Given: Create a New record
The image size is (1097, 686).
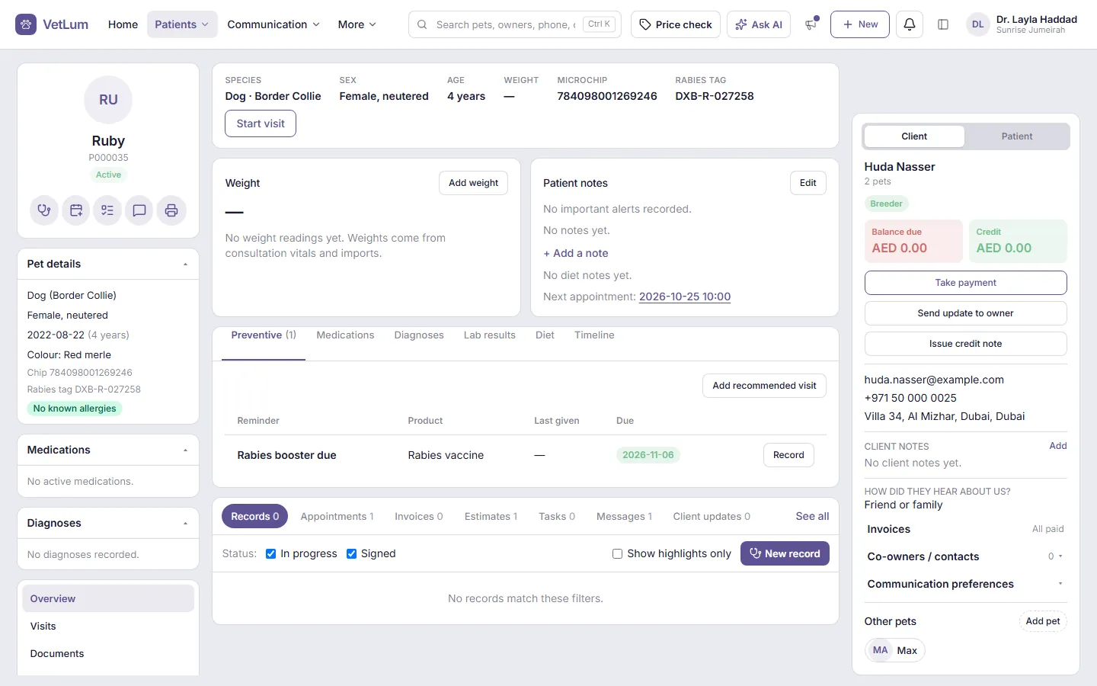Looking at the screenshot, I should [x=785, y=554].
